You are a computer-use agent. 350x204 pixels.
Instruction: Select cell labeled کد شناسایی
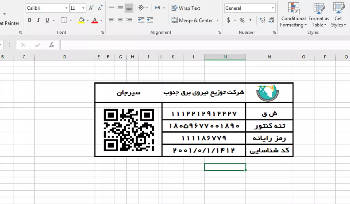(x=269, y=150)
